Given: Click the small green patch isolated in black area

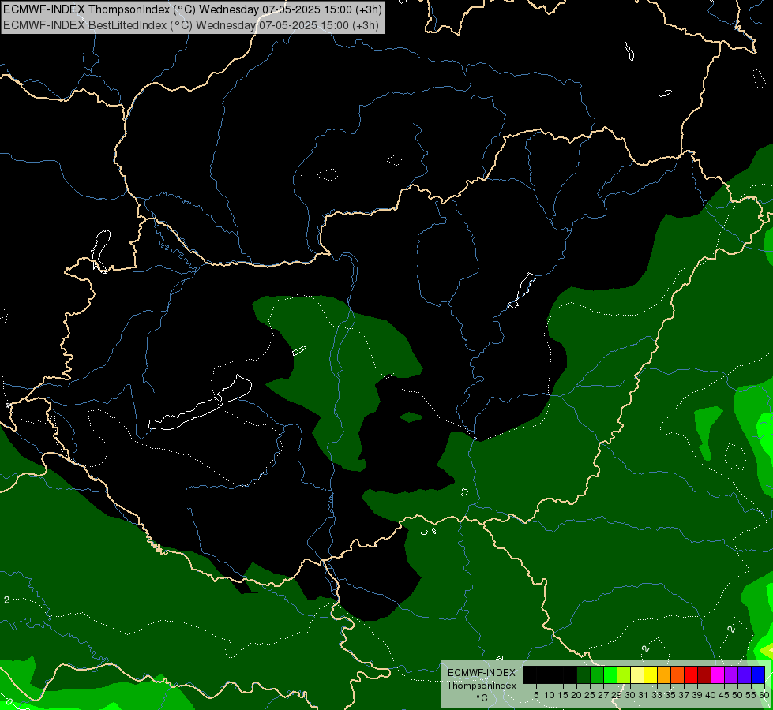Looking at the screenshot, I should tap(411, 417).
